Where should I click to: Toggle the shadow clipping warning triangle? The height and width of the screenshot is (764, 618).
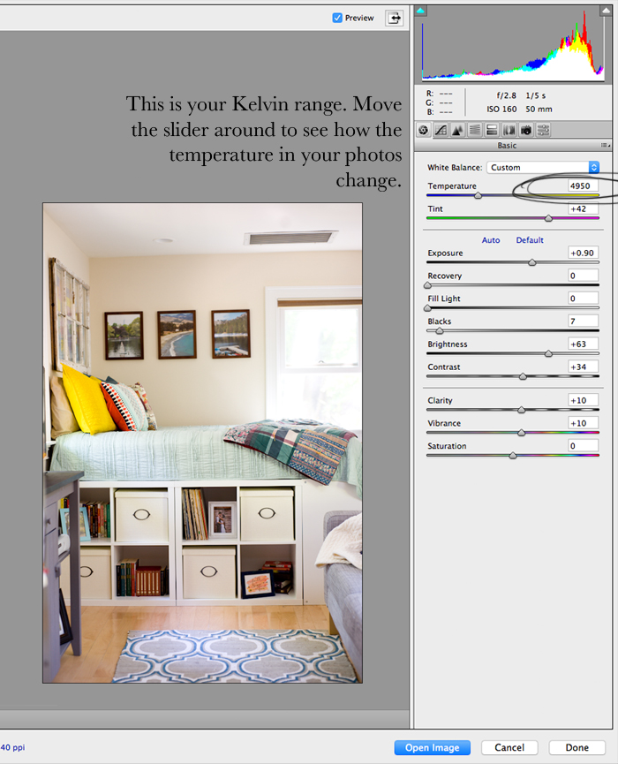(x=420, y=11)
